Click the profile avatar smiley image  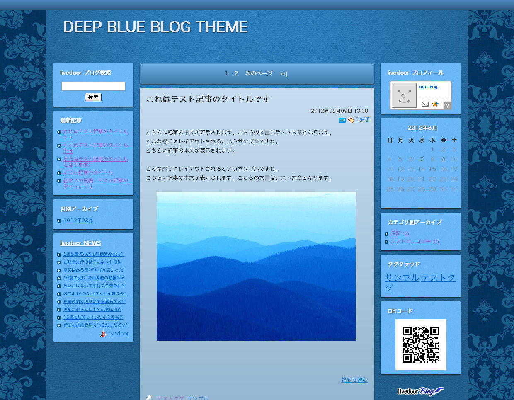coord(404,95)
